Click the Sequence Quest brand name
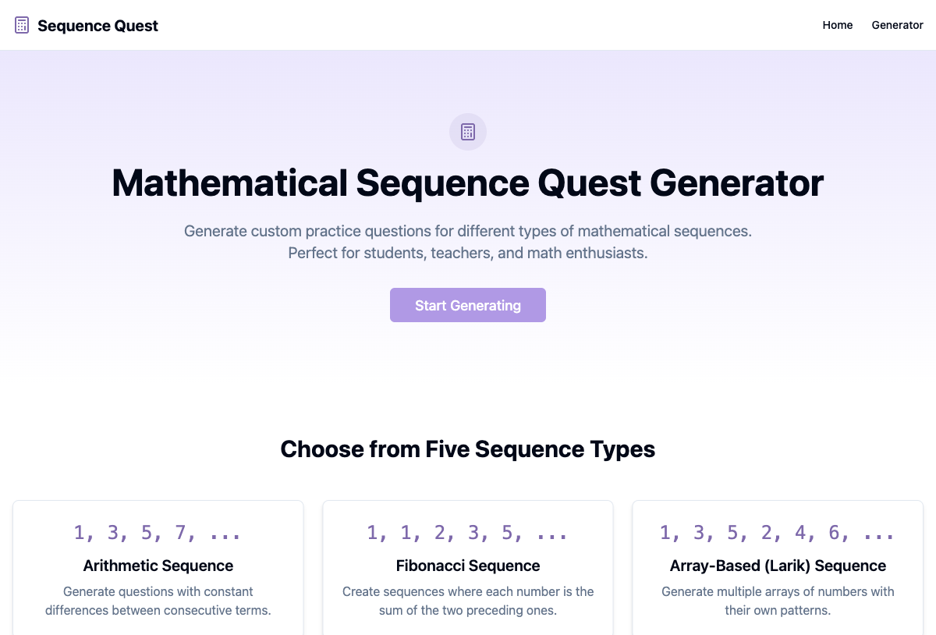Screen dimensions: 936x635 [97, 26]
